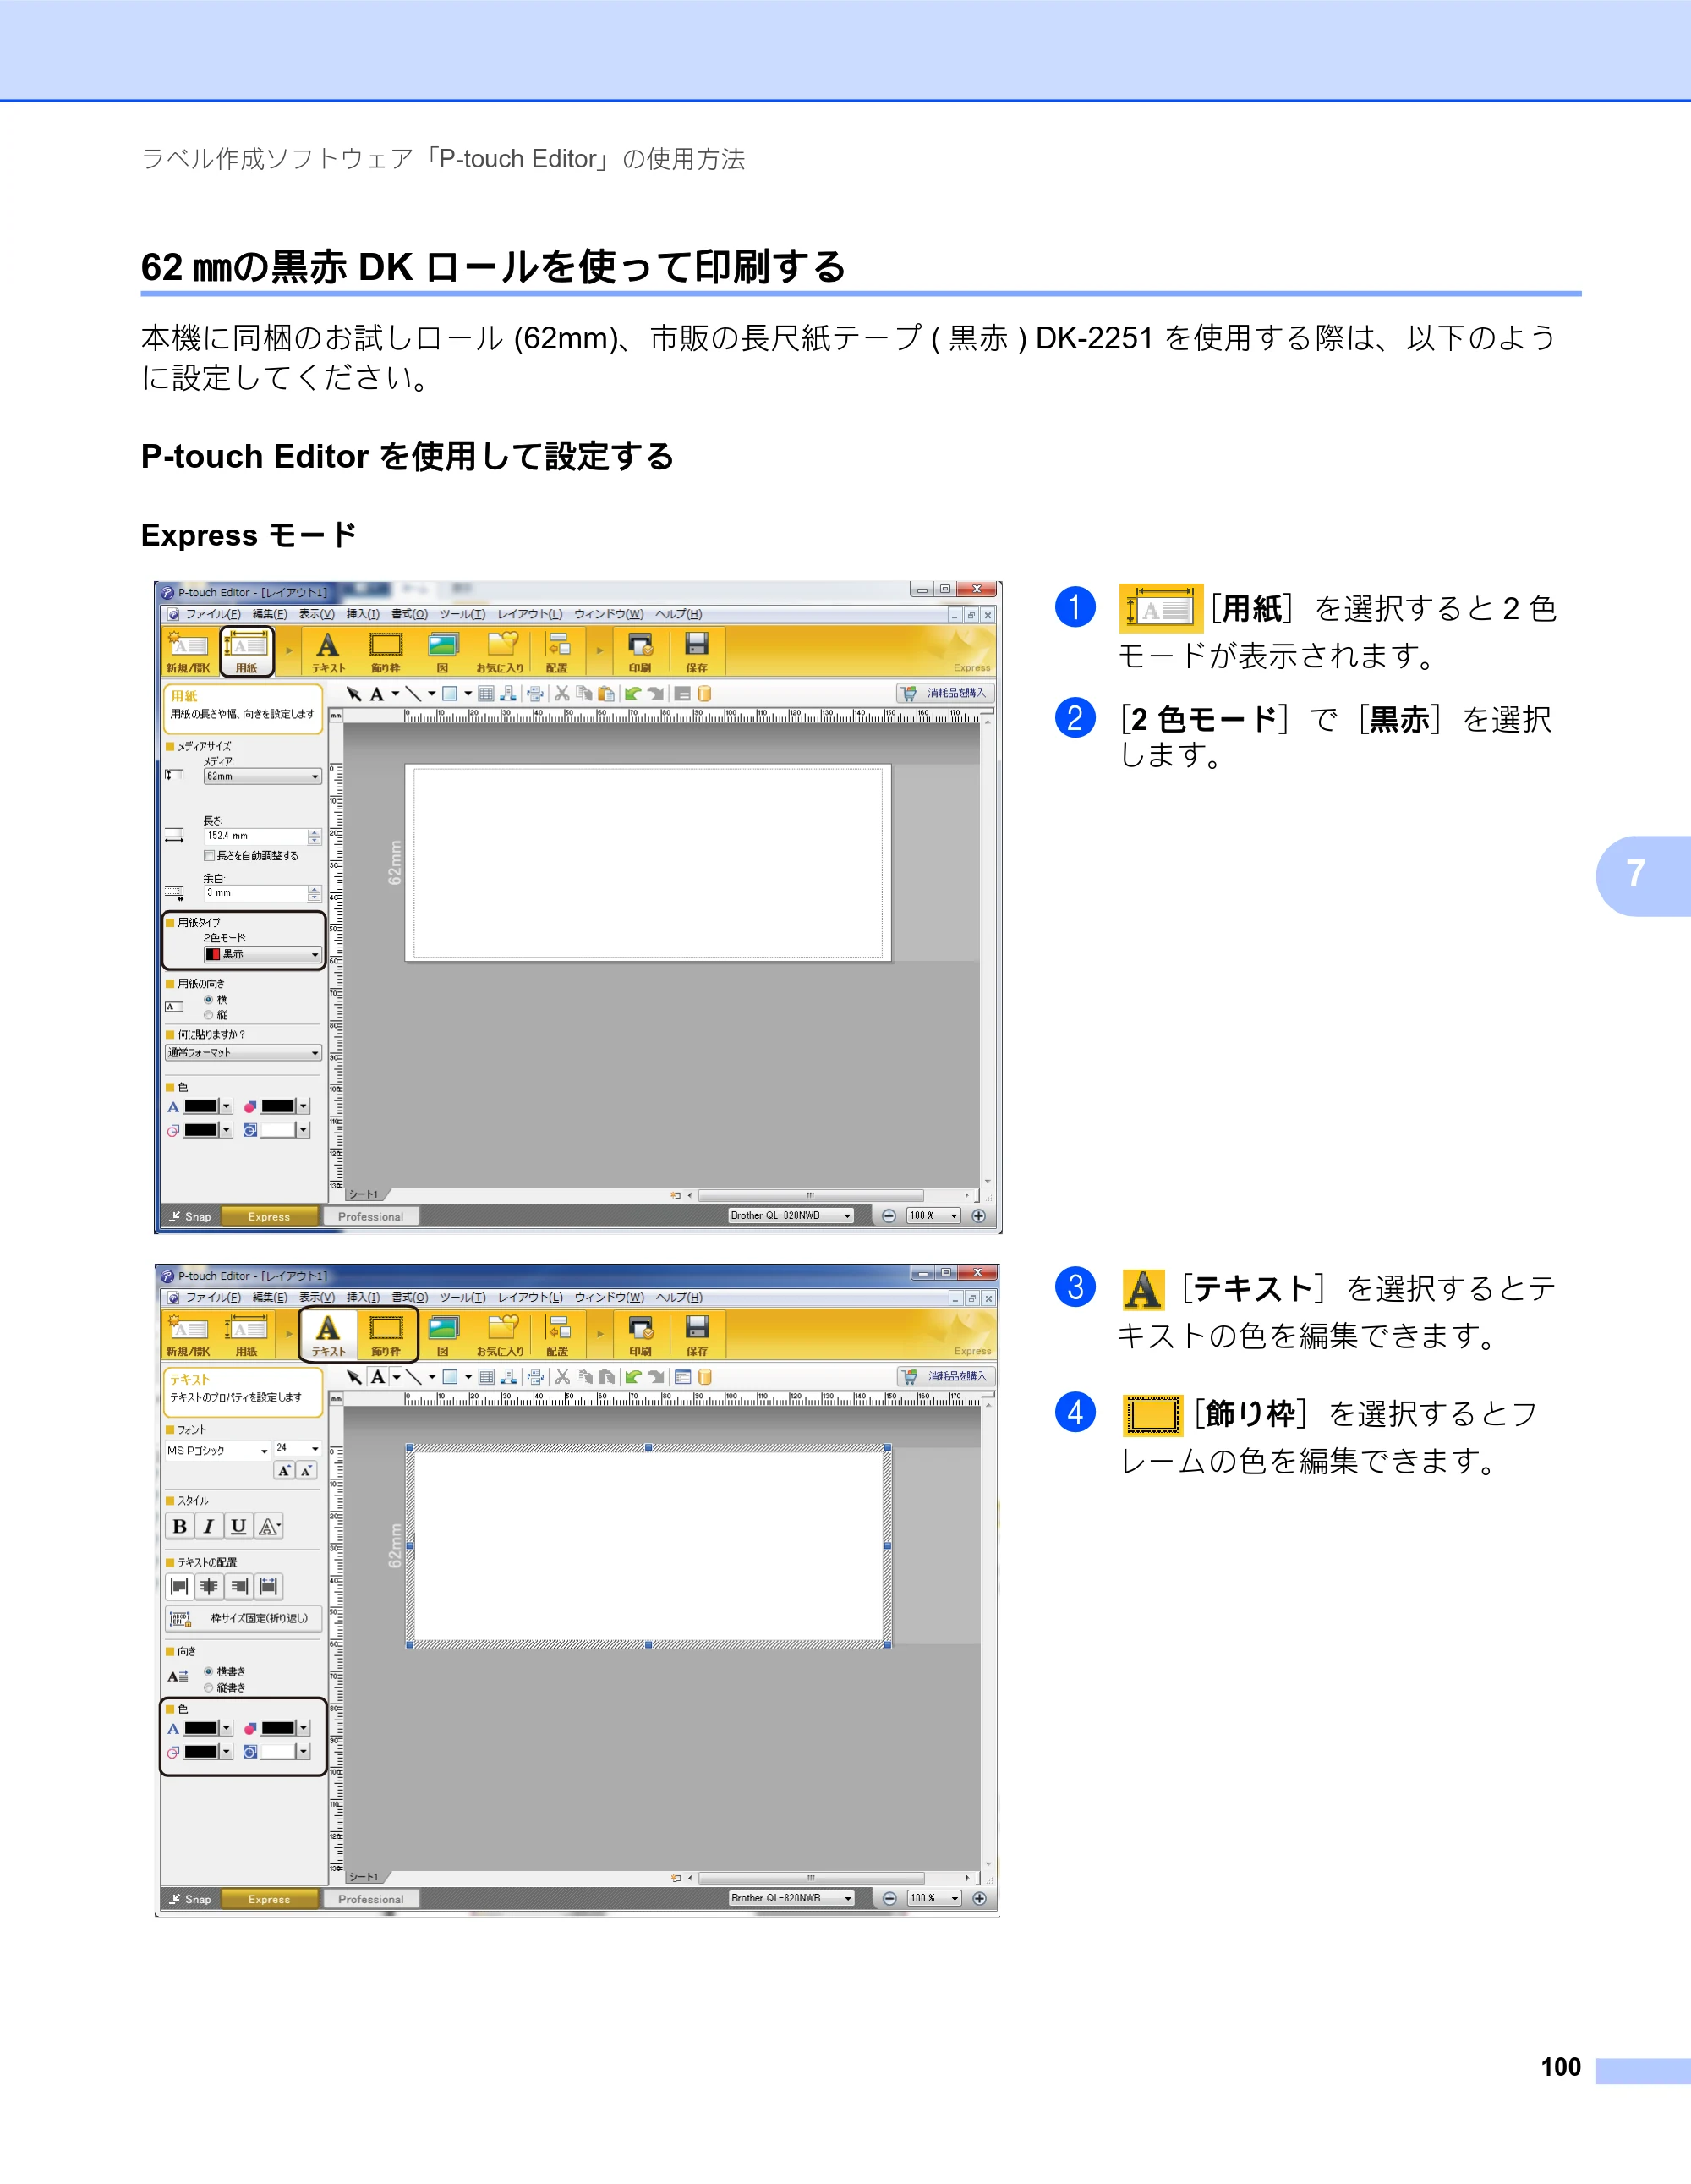Image resolution: width=1691 pixels, height=2184 pixels.
Task: Check 長さを自動調整する checkbox
Action: [209, 856]
